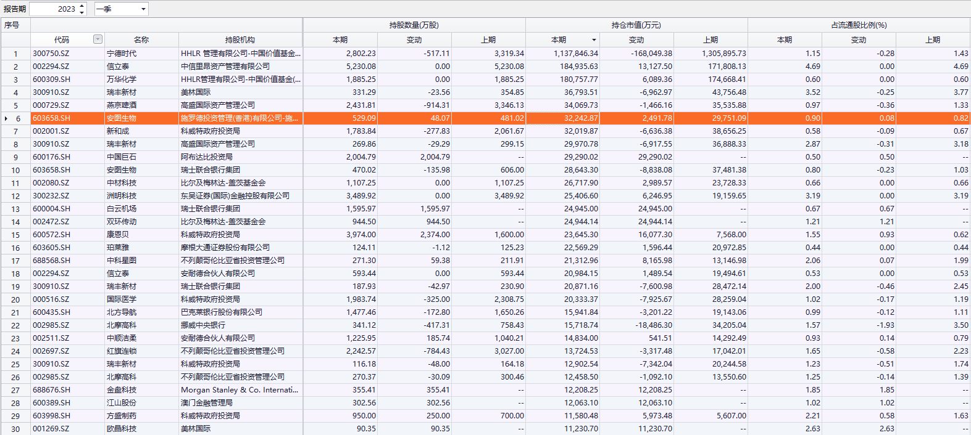Select the 600435.SH 北方导航 code cell
The width and height of the screenshot is (971, 435).
click(x=51, y=312)
